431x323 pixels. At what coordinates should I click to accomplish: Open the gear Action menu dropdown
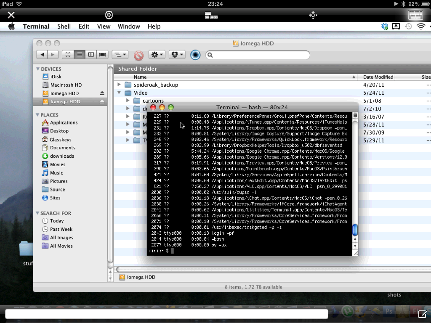pyautogui.click(x=157, y=55)
